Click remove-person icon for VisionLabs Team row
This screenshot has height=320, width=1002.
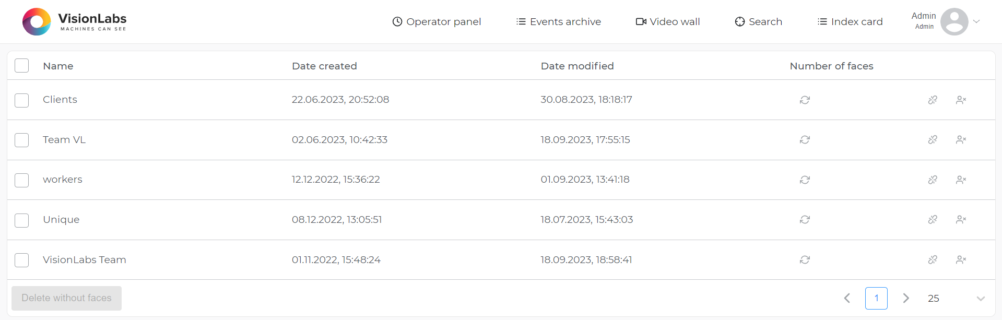[x=961, y=260]
